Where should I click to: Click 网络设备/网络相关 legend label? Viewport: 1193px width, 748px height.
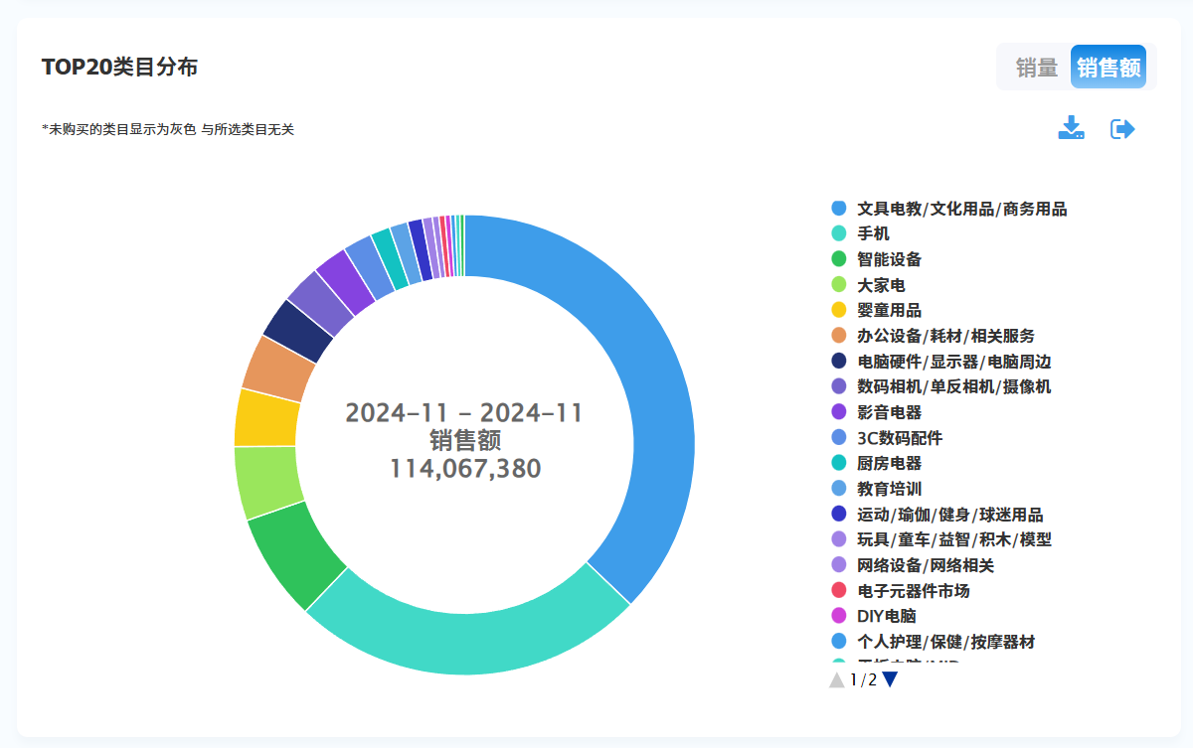tap(926, 565)
